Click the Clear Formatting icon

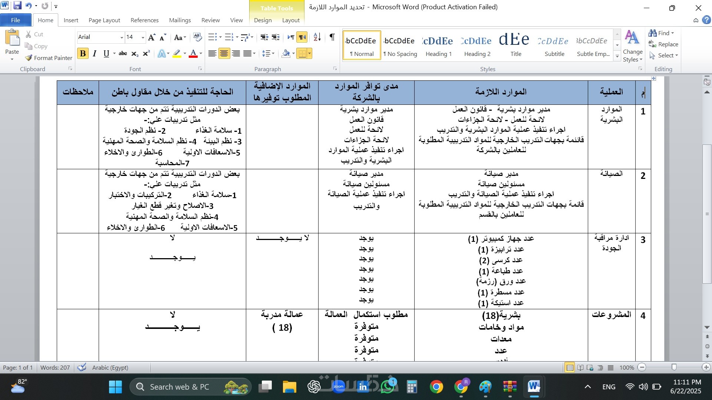(x=198, y=37)
